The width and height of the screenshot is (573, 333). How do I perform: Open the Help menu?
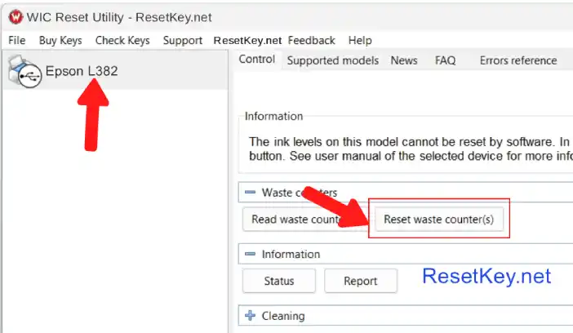coord(360,40)
